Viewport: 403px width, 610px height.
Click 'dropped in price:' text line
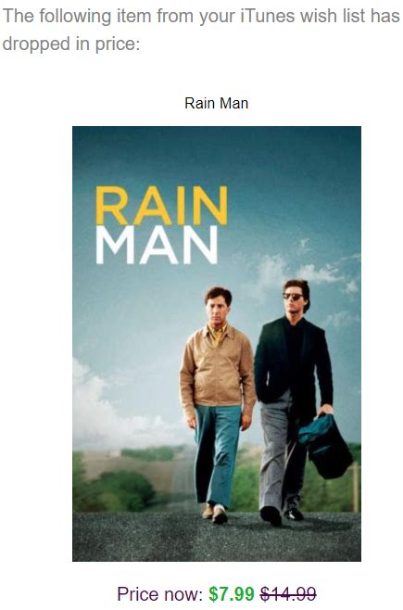[70, 44]
